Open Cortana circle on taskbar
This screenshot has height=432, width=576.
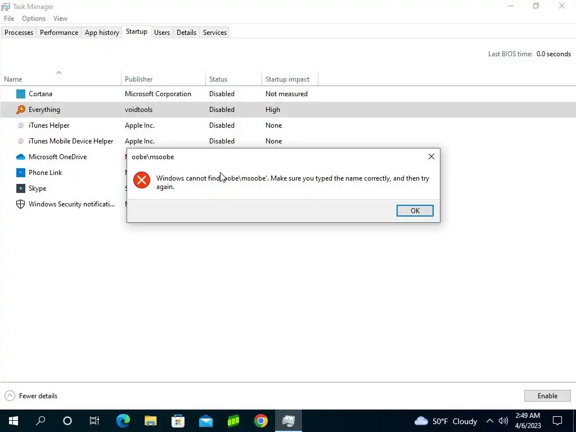pyautogui.click(x=67, y=421)
